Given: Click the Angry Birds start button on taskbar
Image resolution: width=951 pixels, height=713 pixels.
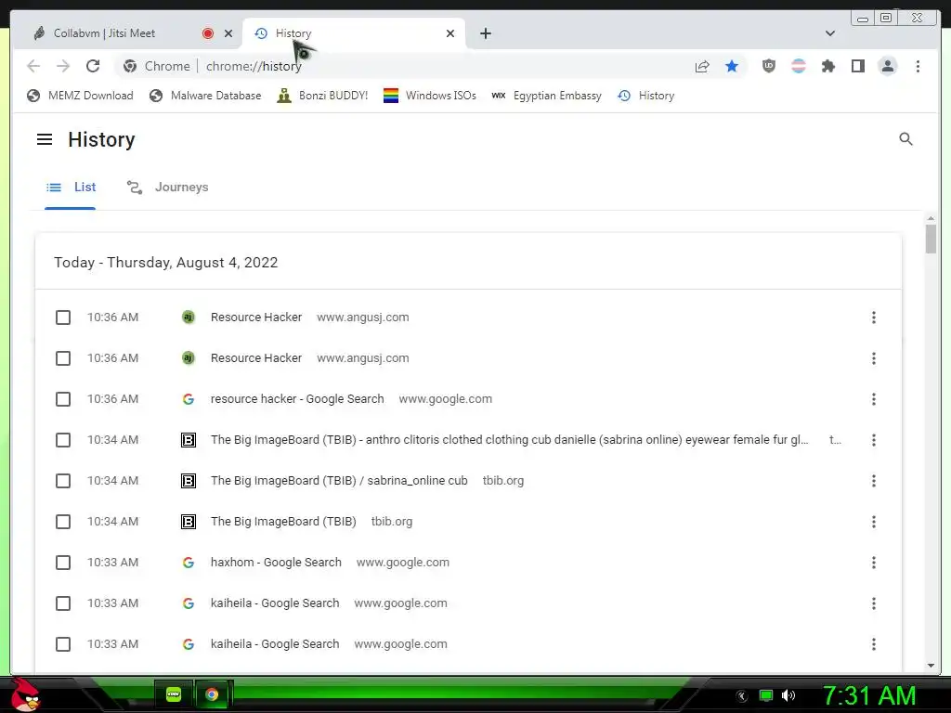Looking at the screenshot, I should tap(25, 694).
